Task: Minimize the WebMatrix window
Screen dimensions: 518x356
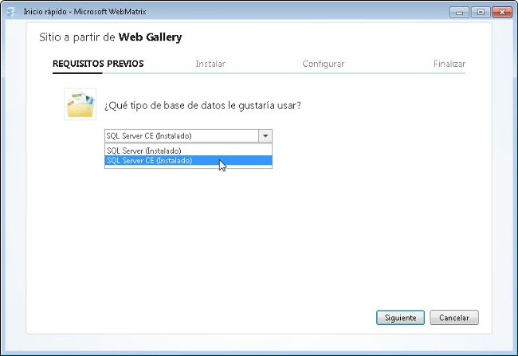Action: point(459,12)
